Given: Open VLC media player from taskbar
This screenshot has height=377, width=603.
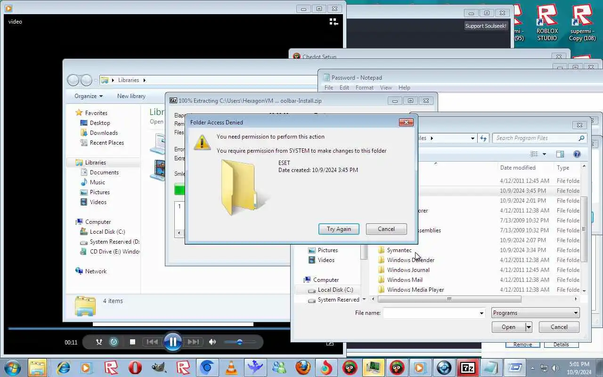Looking at the screenshot, I should click(231, 368).
